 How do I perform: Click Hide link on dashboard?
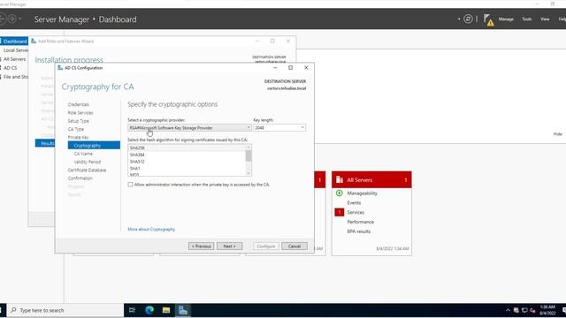coord(557,133)
